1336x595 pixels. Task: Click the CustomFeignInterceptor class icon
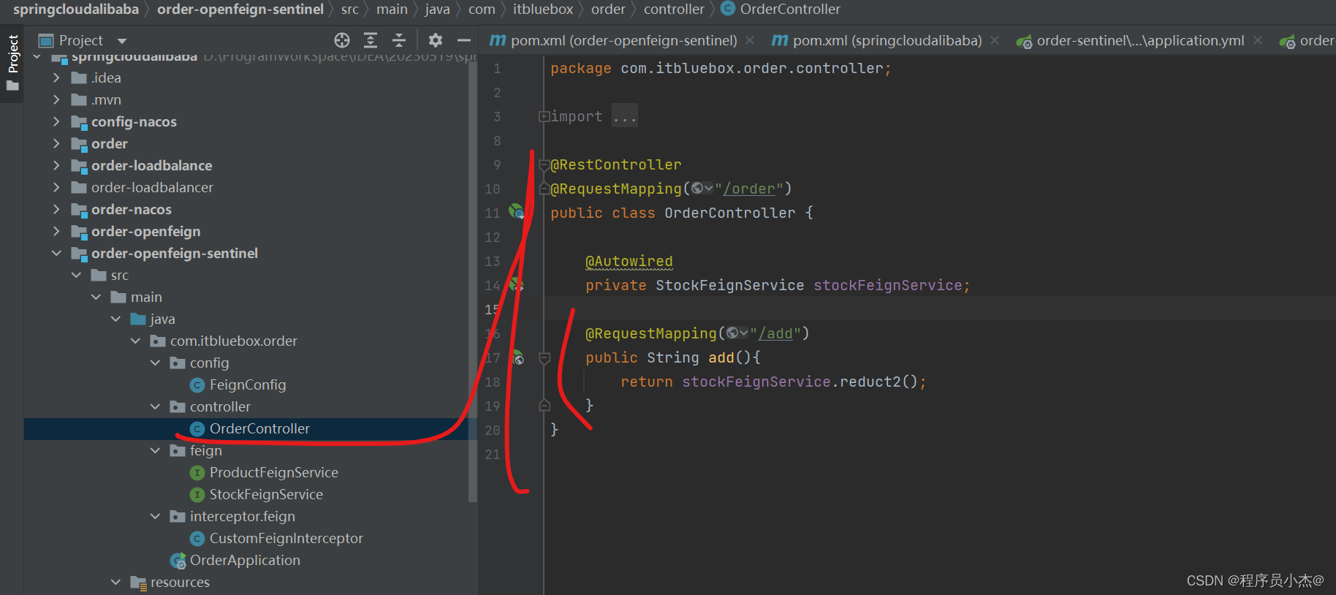coord(197,539)
